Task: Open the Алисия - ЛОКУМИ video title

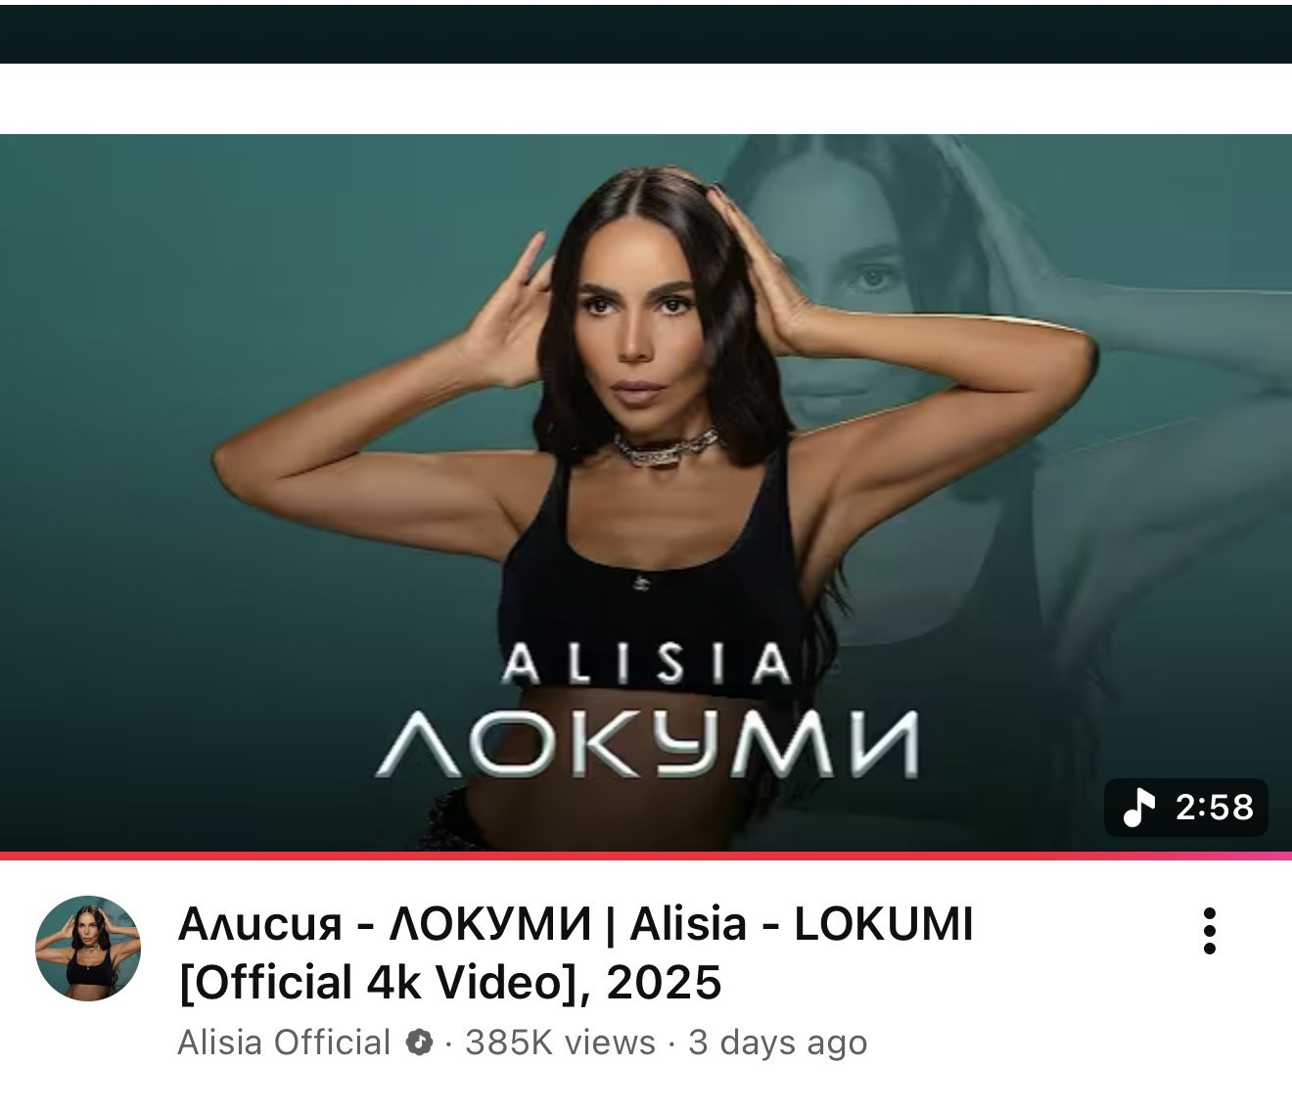Action: (576, 952)
